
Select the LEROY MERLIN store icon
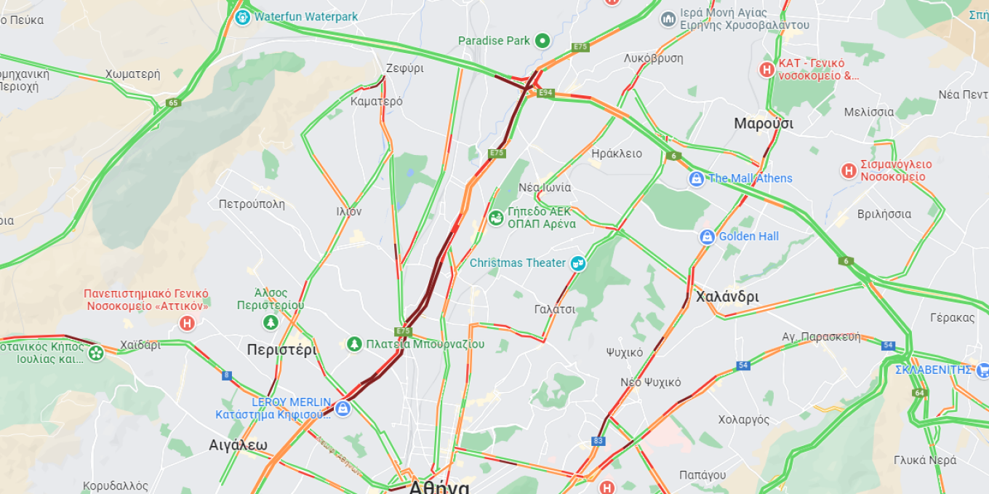point(343,408)
